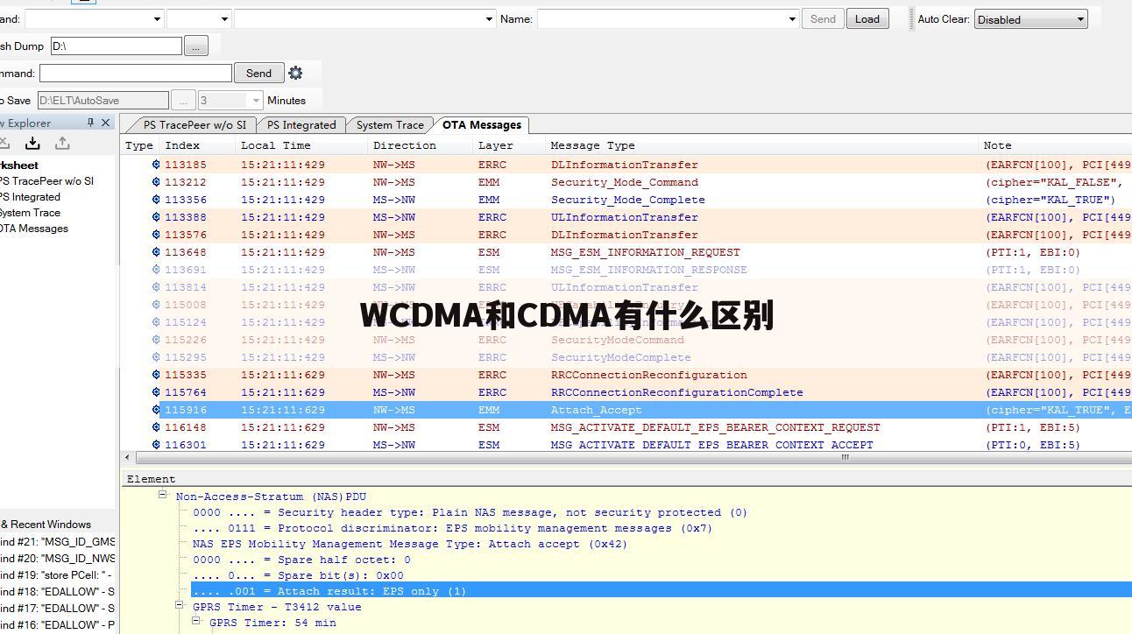The width and height of the screenshot is (1132, 634).
Task: Click the message icon of Attach_Accept row
Action: coord(156,410)
